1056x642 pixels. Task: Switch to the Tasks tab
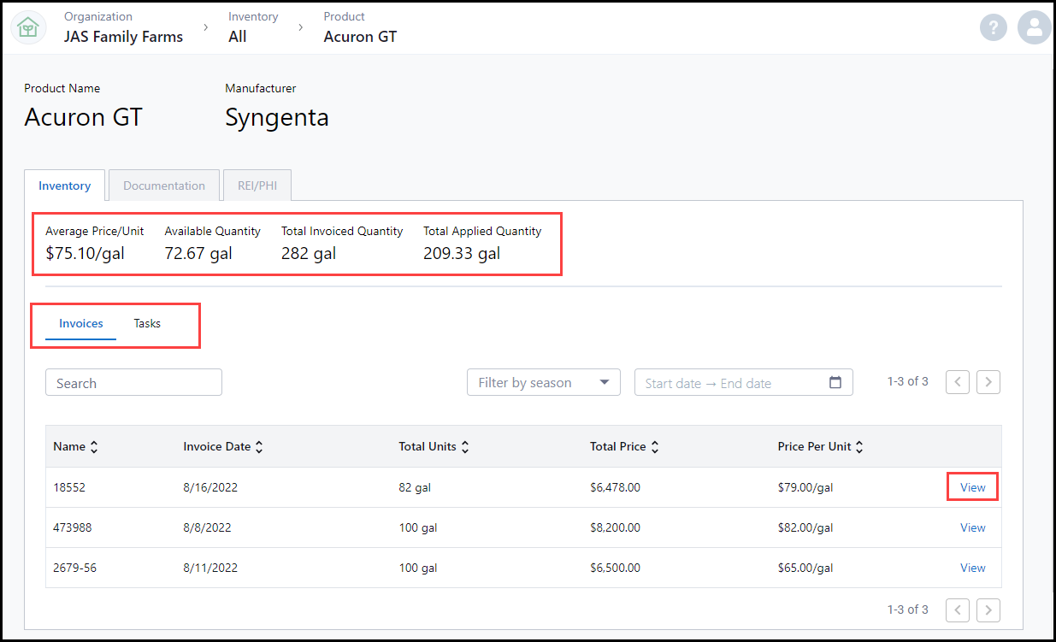147,323
